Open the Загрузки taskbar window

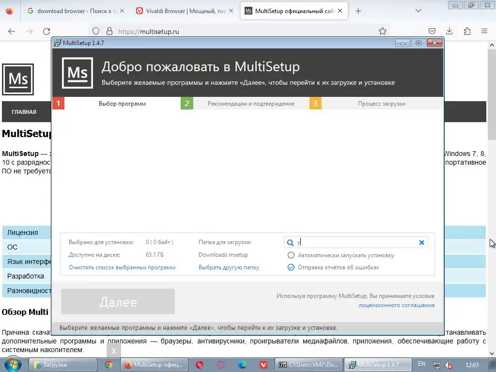62,365
